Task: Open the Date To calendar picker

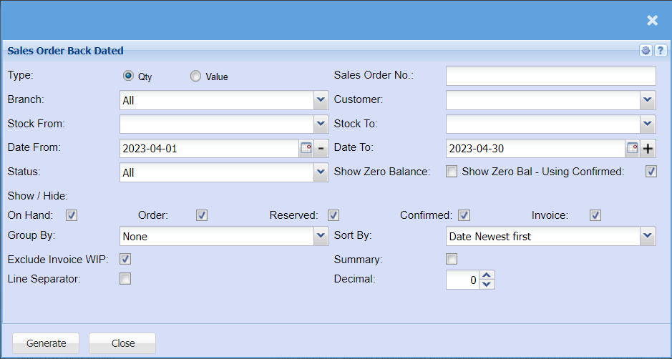Action: coord(633,148)
